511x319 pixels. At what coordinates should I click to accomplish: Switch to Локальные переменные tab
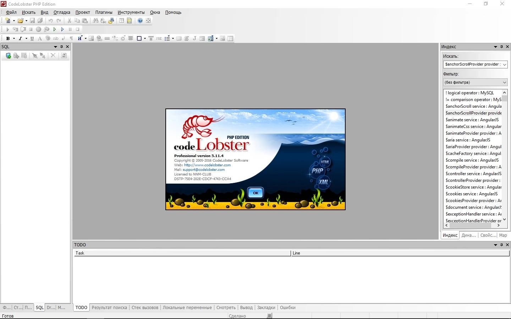click(187, 307)
